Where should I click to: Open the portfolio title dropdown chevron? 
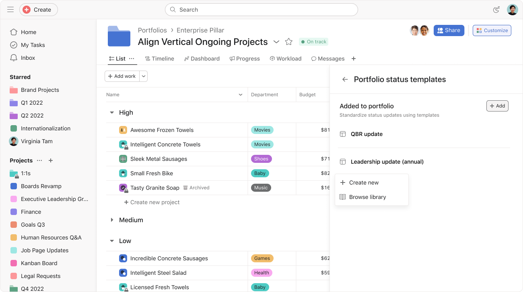[276, 42]
